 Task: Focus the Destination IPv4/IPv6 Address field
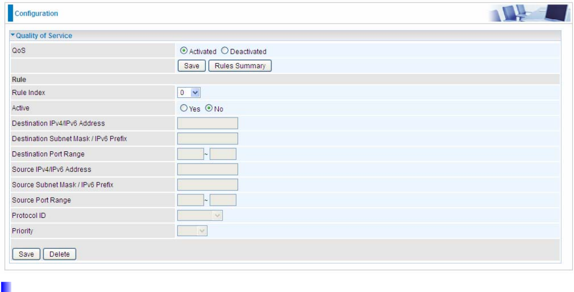tap(207, 123)
